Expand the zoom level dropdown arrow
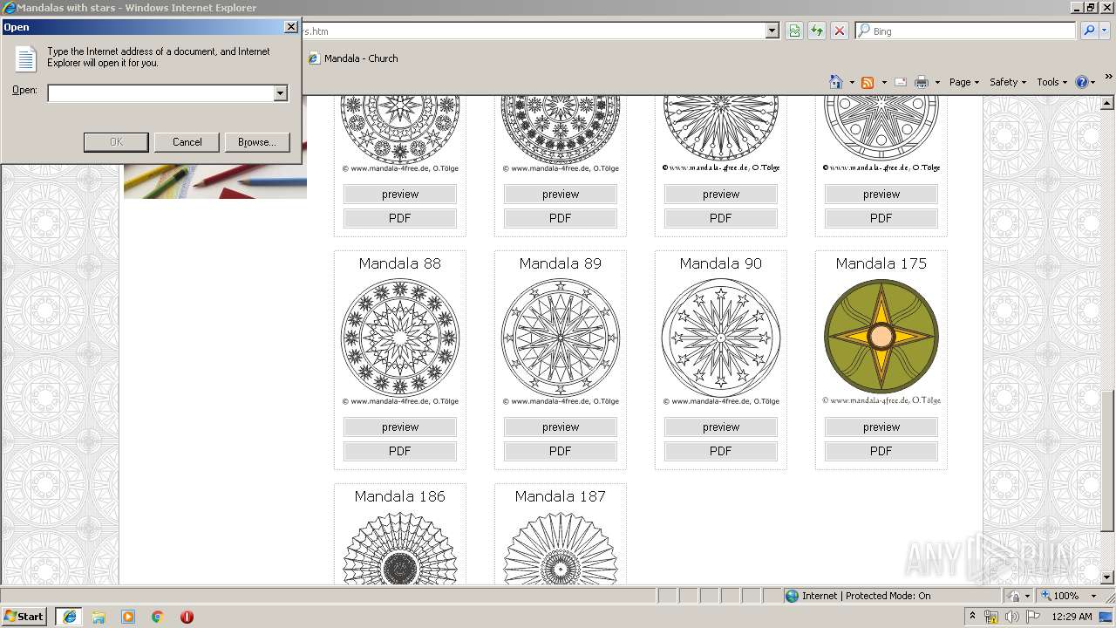This screenshot has width=1116, height=628. 1093,596
